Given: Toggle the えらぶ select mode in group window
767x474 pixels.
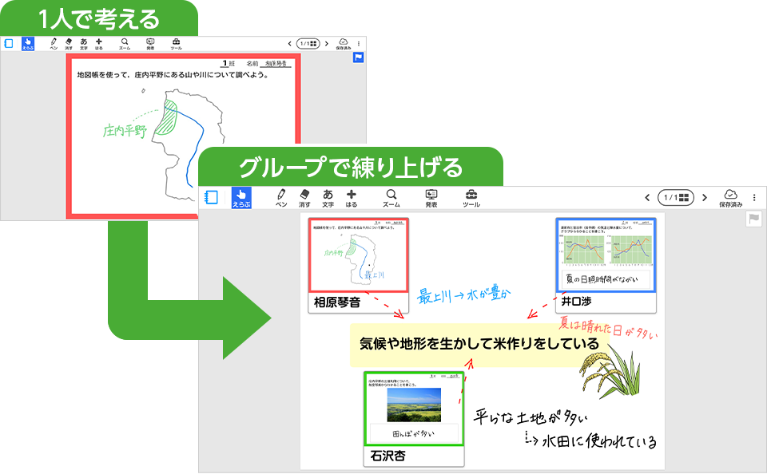Looking at the screenshot, I should (x=241, y=198).
